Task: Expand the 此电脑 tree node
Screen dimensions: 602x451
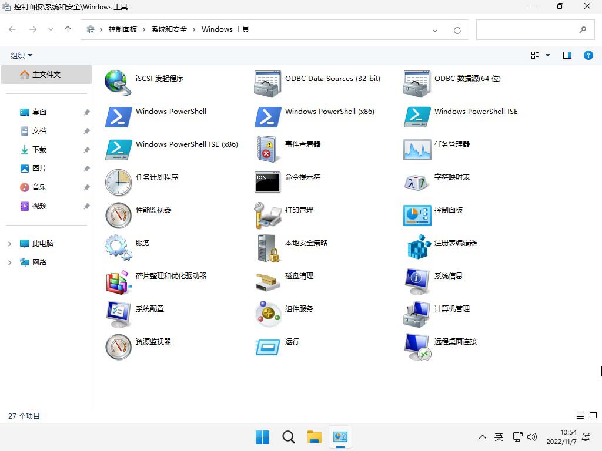Action: pyautogui.click(x=9, y=244)
